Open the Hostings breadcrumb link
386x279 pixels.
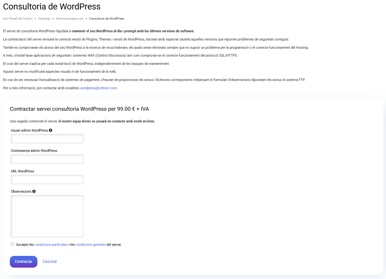[44, 19]
